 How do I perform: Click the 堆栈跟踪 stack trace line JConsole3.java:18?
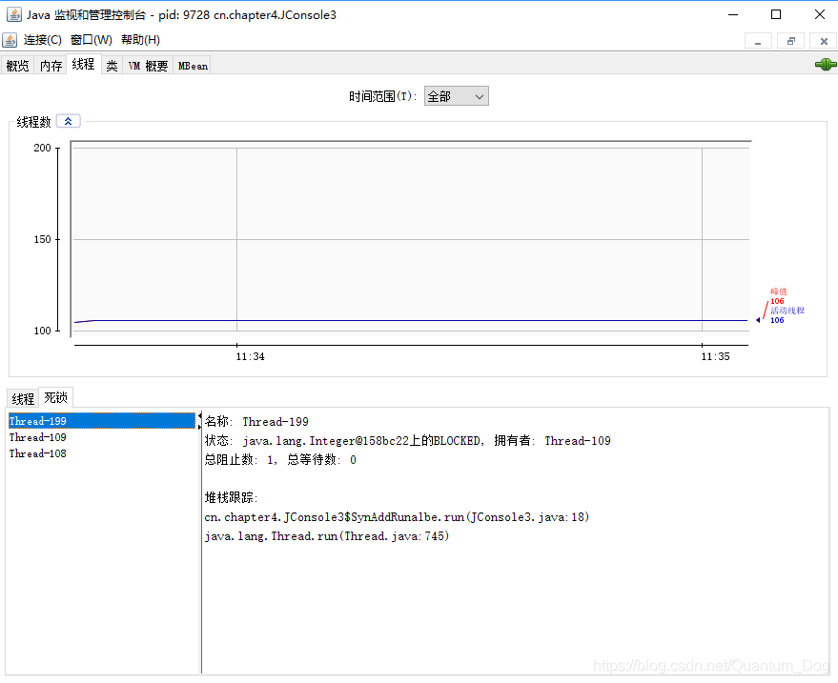coord(397,517)
